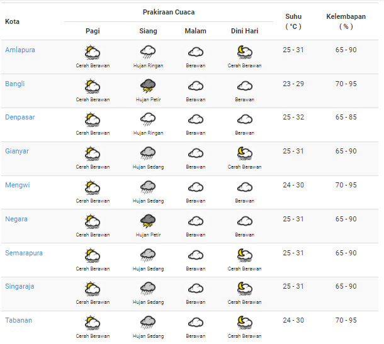Open the Negara city link
This screenshot has width=384, height=344.
tap(16, 219)
